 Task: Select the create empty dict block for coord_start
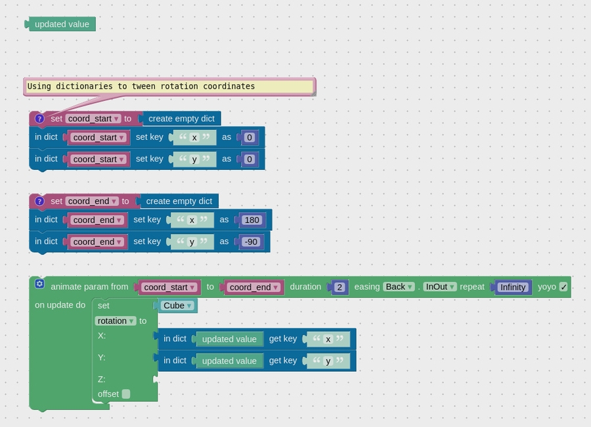point(181,119)
